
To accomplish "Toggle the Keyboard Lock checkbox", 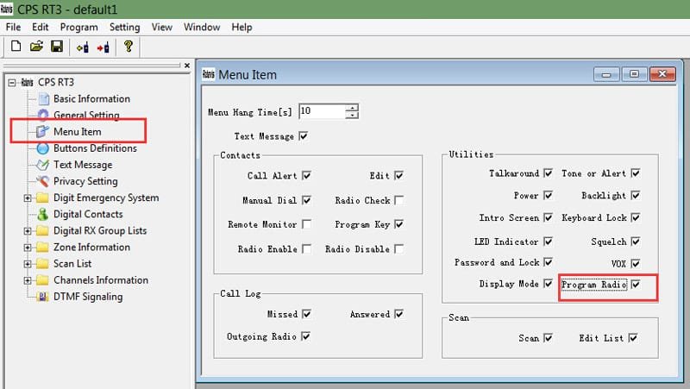I will pyautogui.click(x=636, y=217).
